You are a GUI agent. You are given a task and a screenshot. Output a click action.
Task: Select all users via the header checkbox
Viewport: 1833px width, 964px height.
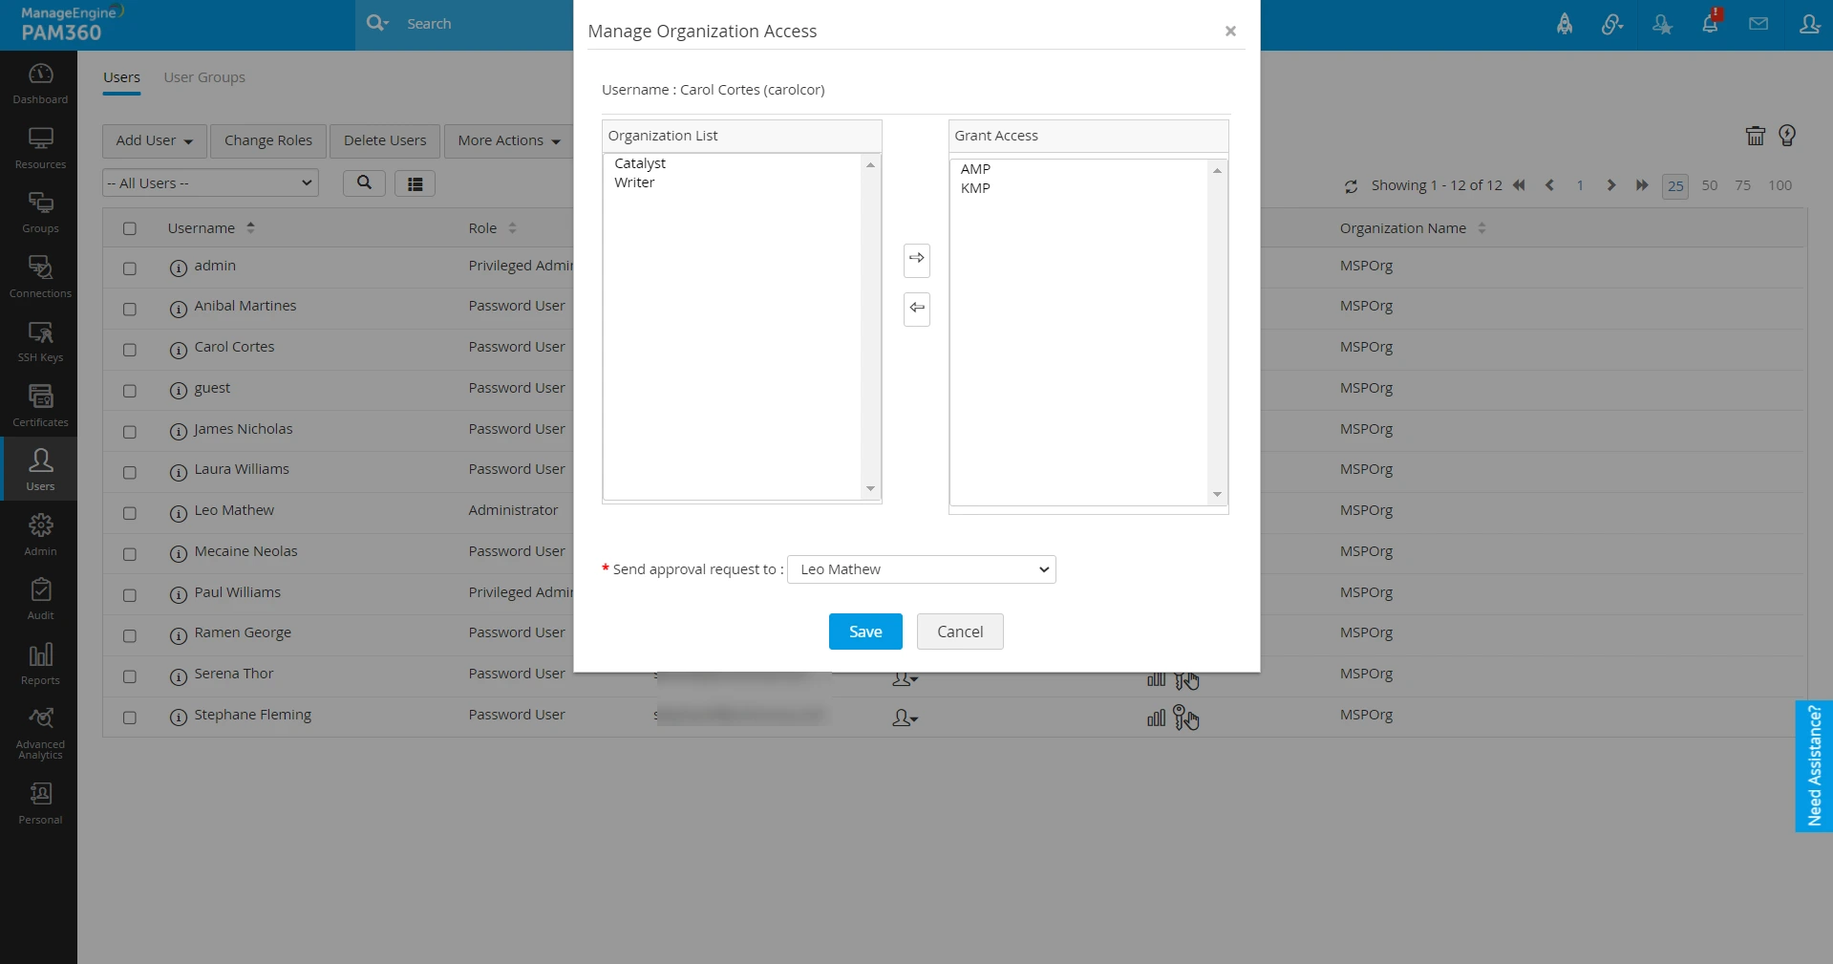[x=130, y=228]
